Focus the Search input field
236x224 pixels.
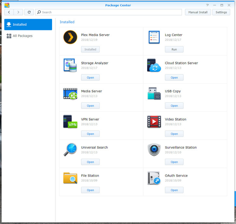pyautogui.click(x=108, y=12)
